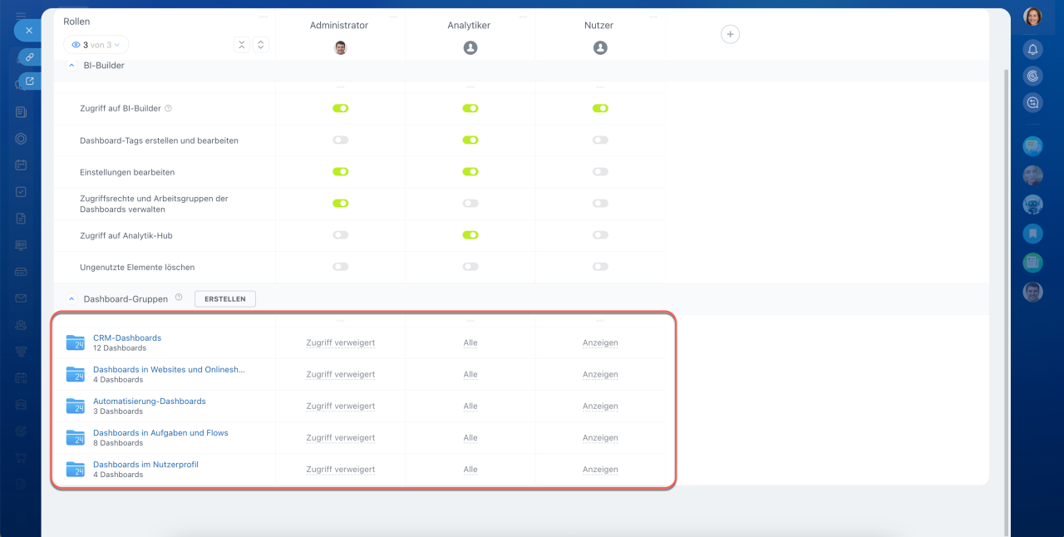Viewport: 1064px width, 537px height.
Task: Click the copy link icon
Action: 29,57
